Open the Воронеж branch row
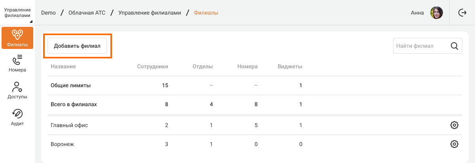The width and height of the screenshot is (475, 163). pos(63,144)
